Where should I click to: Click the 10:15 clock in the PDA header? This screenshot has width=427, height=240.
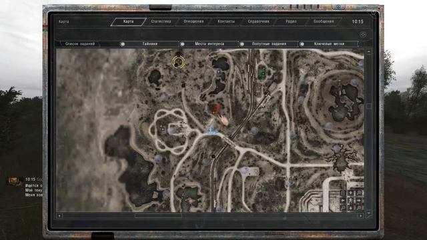pos(358,21)
